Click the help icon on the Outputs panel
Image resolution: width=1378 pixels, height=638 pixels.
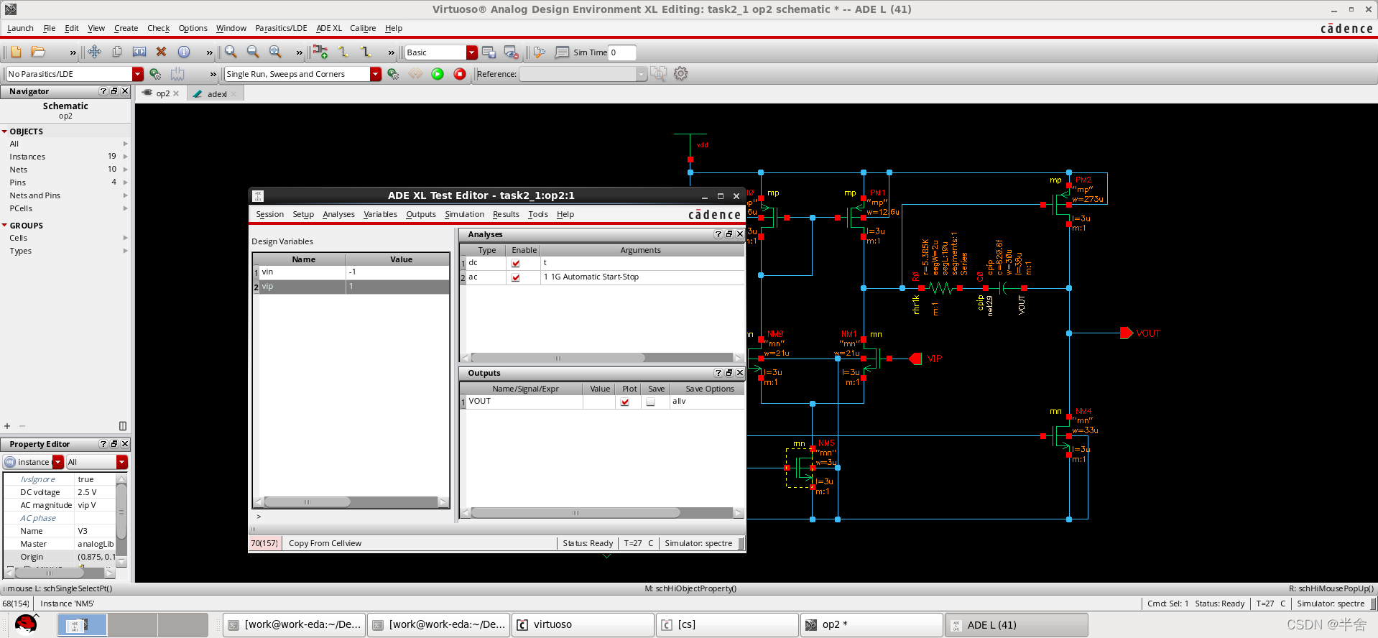point(718,373)
